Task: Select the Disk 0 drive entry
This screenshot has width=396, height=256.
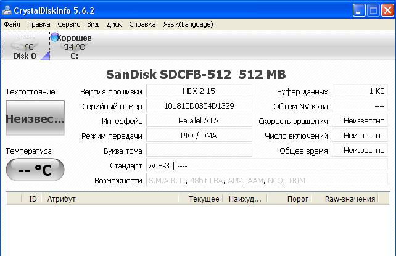Action: 25,47
